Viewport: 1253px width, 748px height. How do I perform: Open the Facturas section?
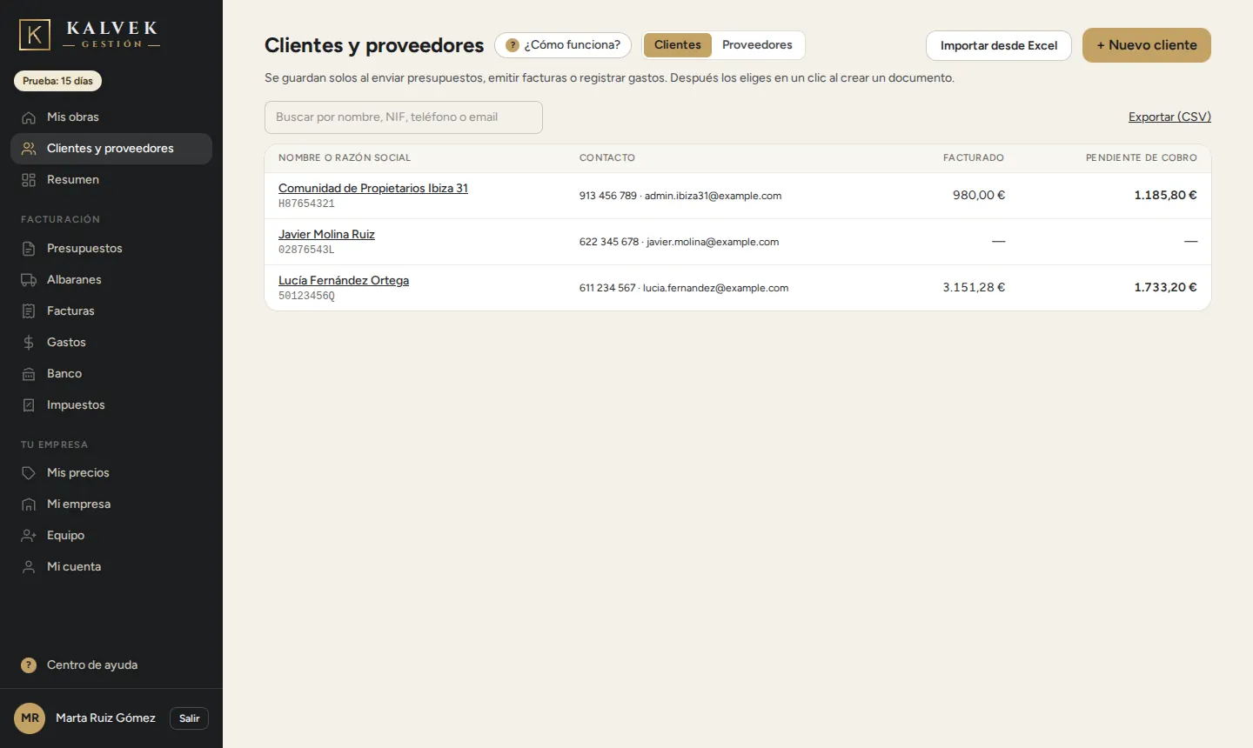point(111,311)
